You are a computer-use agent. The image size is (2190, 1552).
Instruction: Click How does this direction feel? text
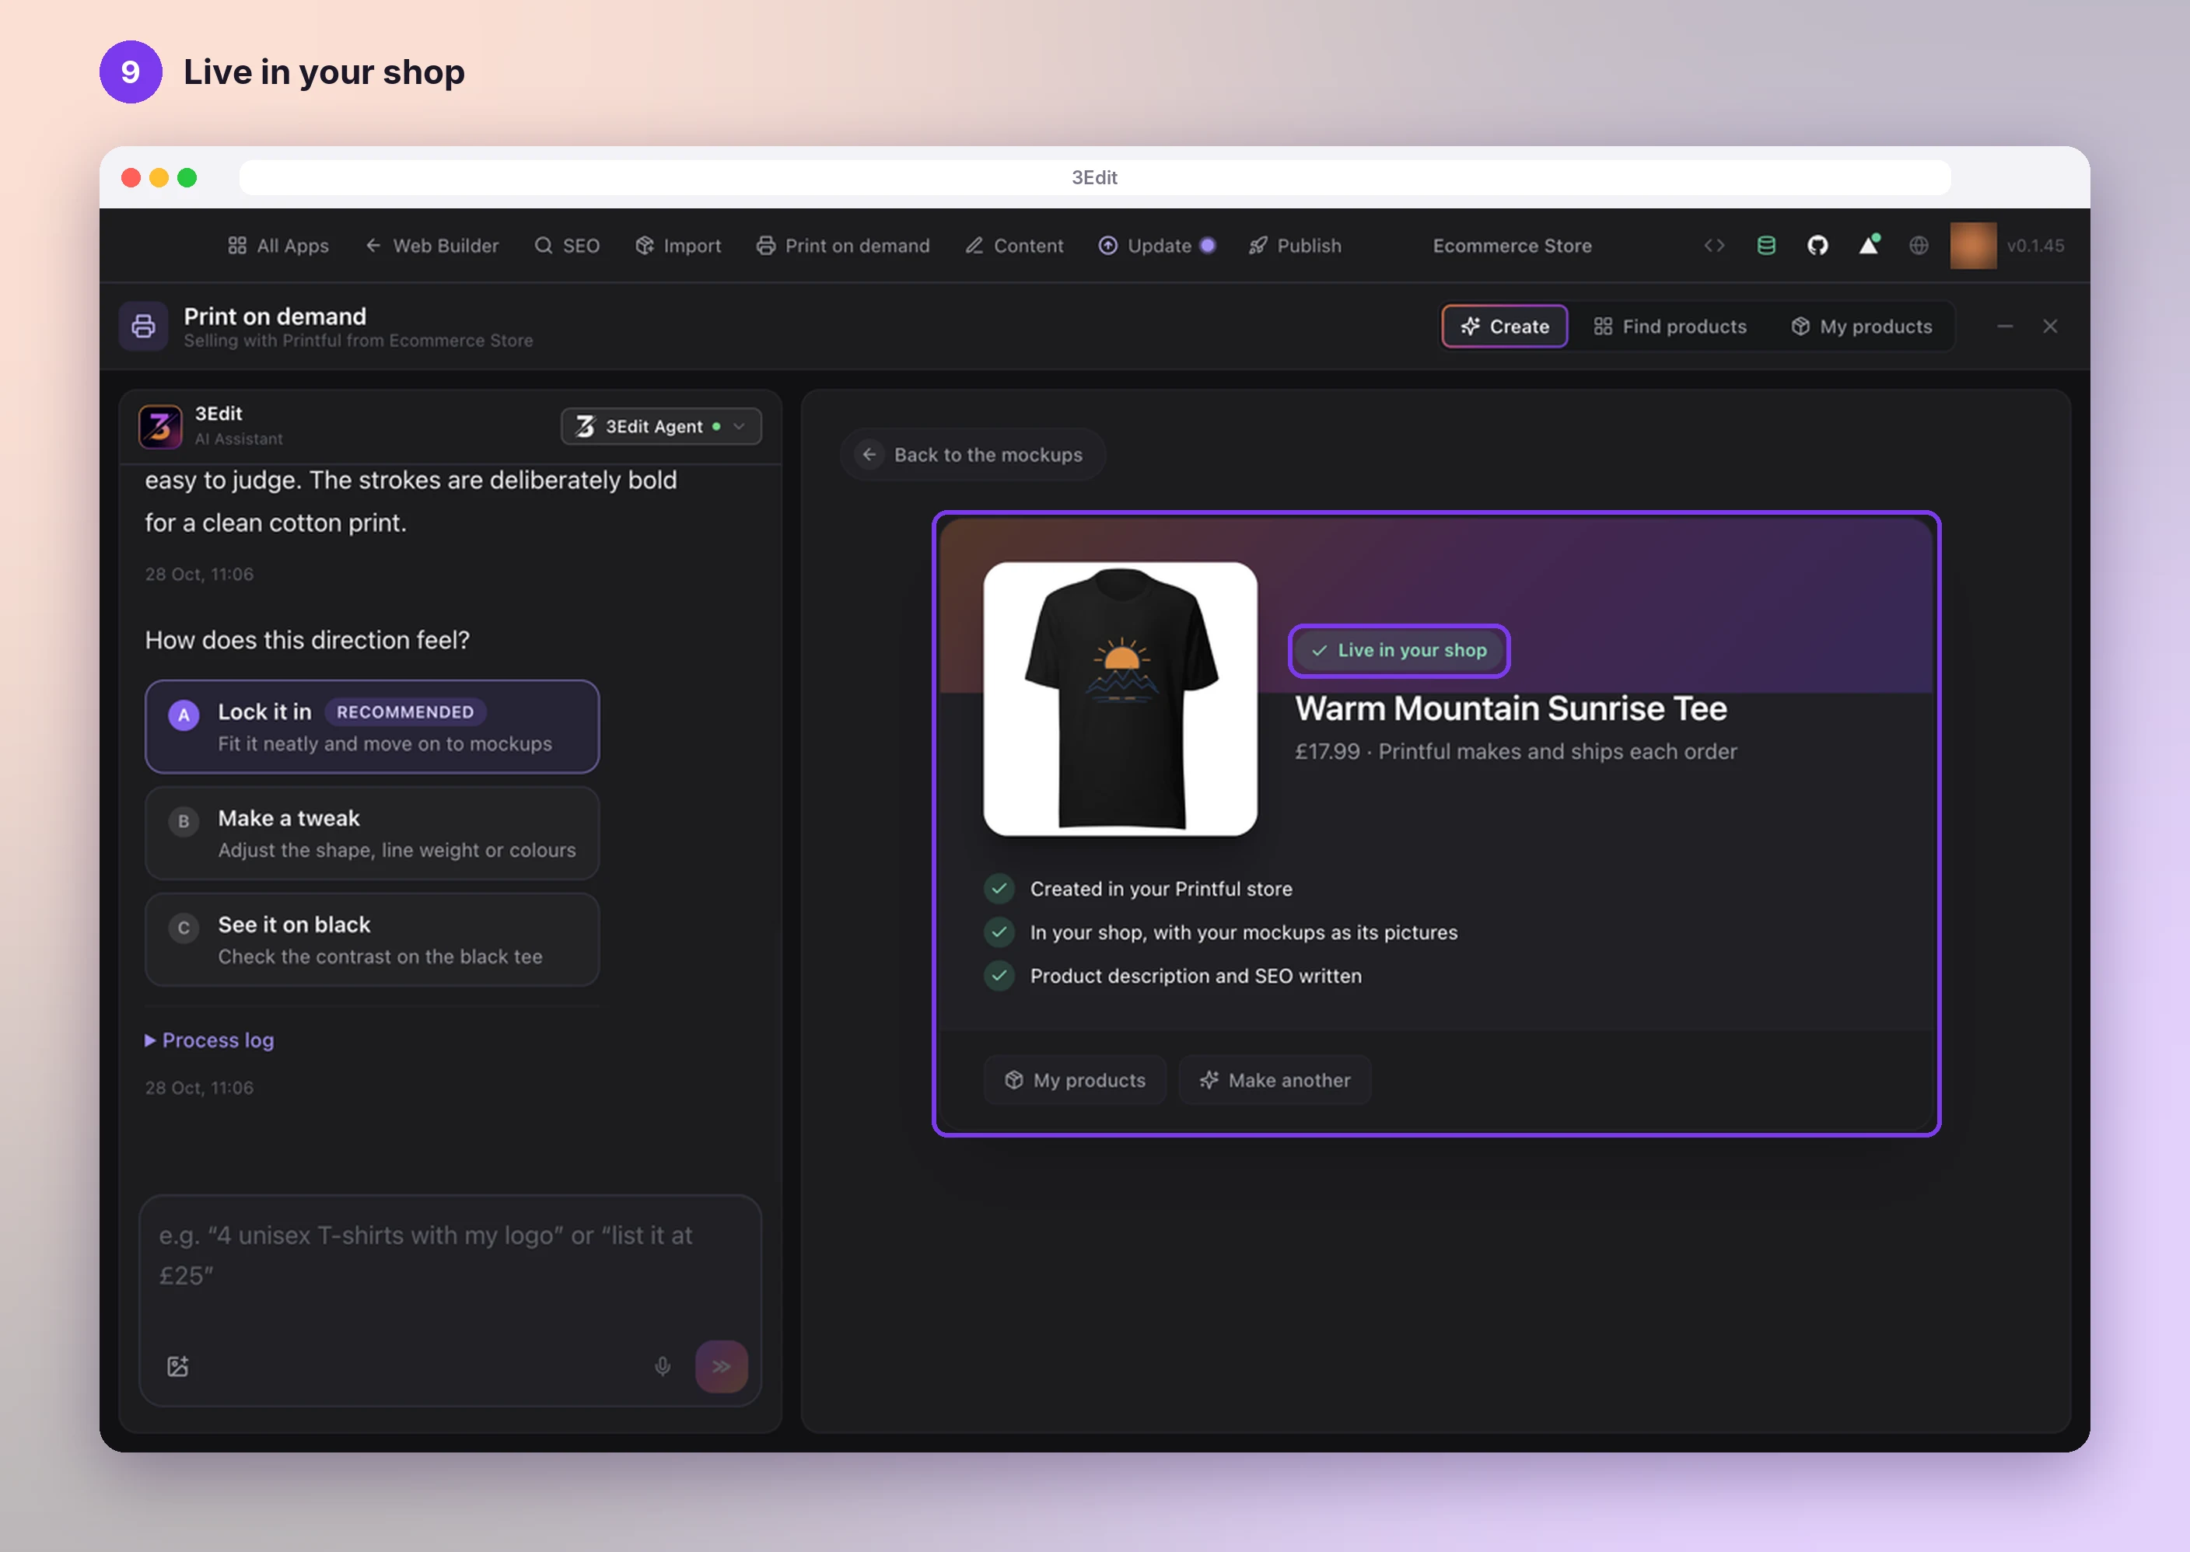307,640
